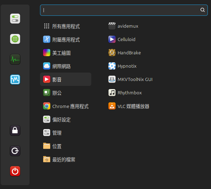The image size is (211, 189).
Task: Open the 管理 category
Action: (x=66, y=133)
